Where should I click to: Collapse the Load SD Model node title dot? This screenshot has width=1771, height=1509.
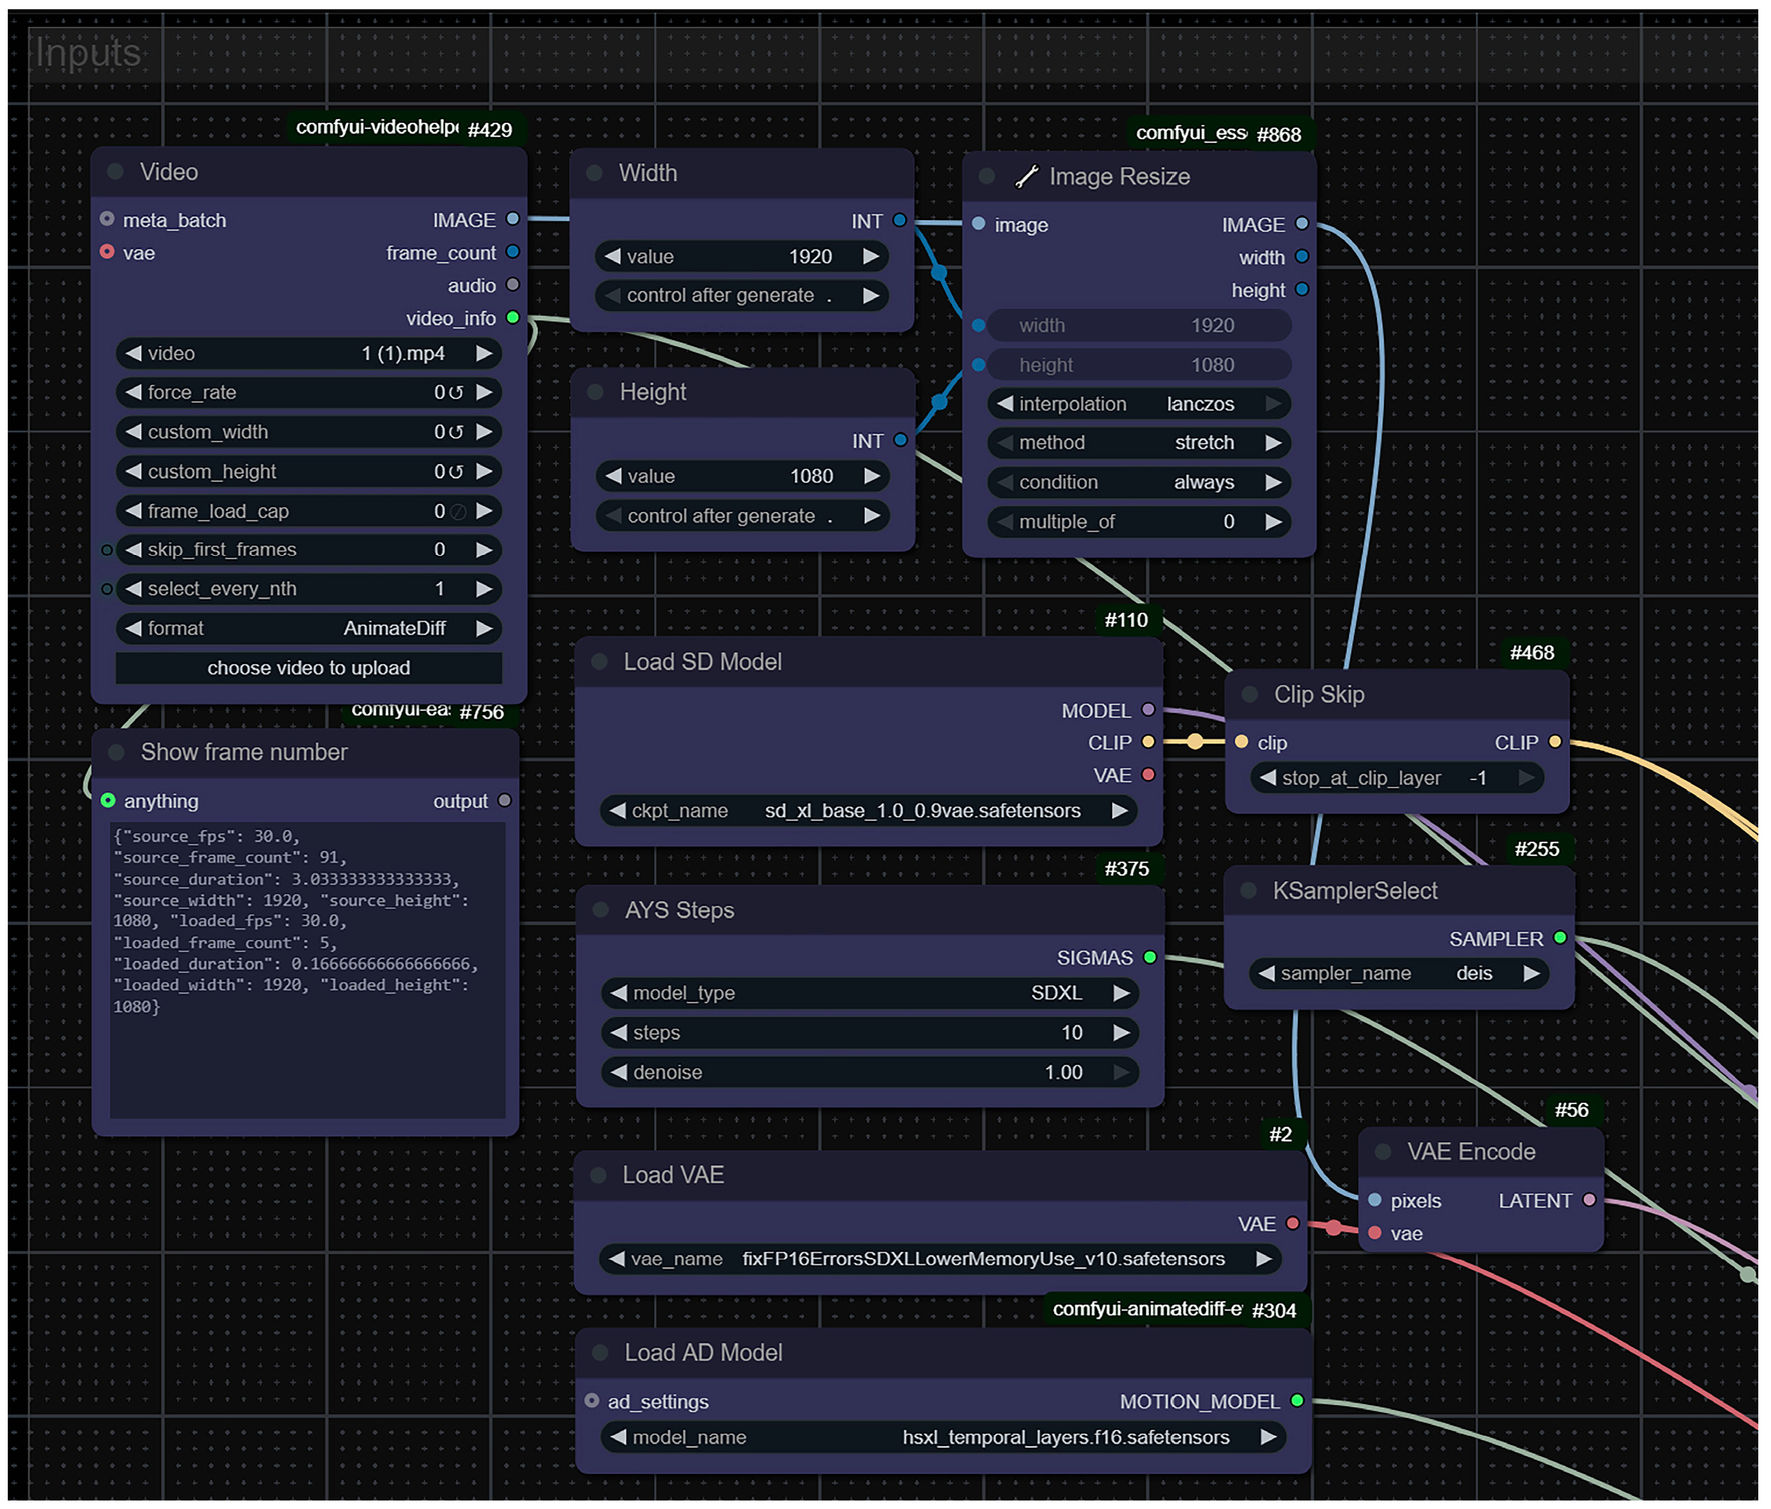599,661
